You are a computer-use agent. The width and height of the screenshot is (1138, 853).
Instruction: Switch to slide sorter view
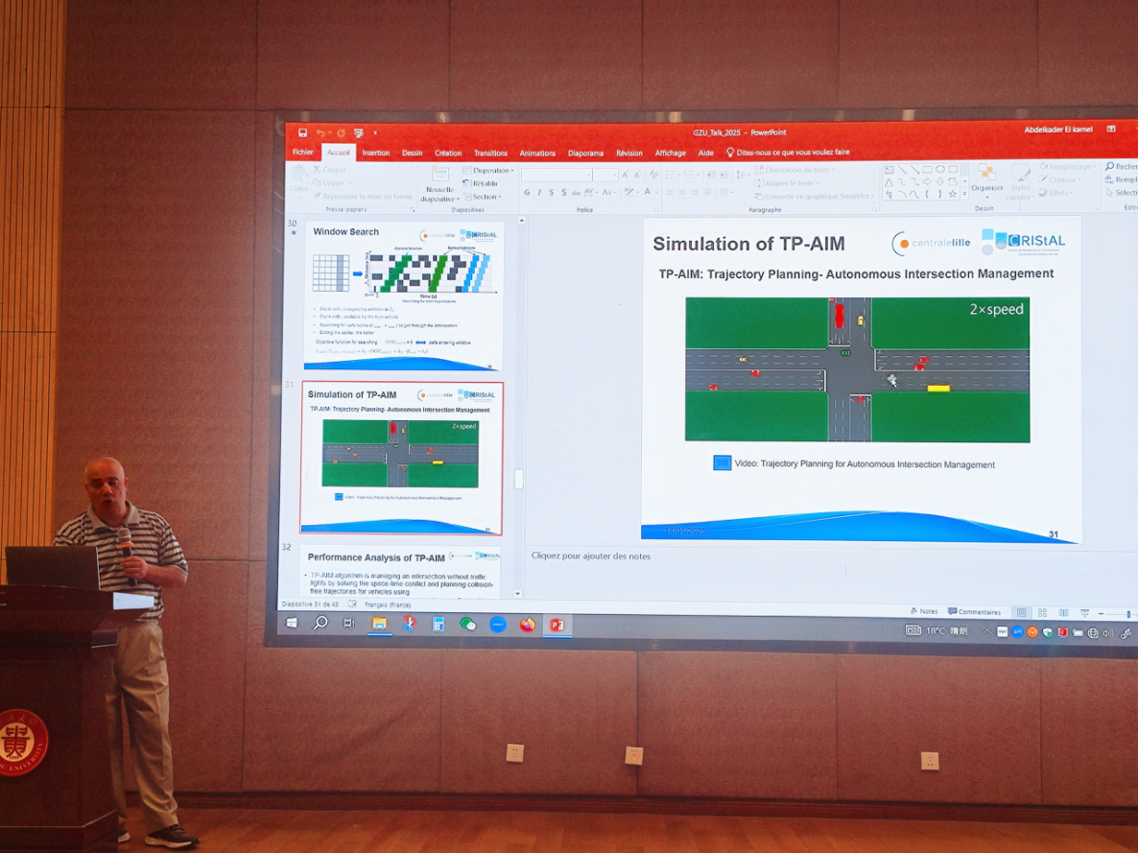[x=1042, y=612]
